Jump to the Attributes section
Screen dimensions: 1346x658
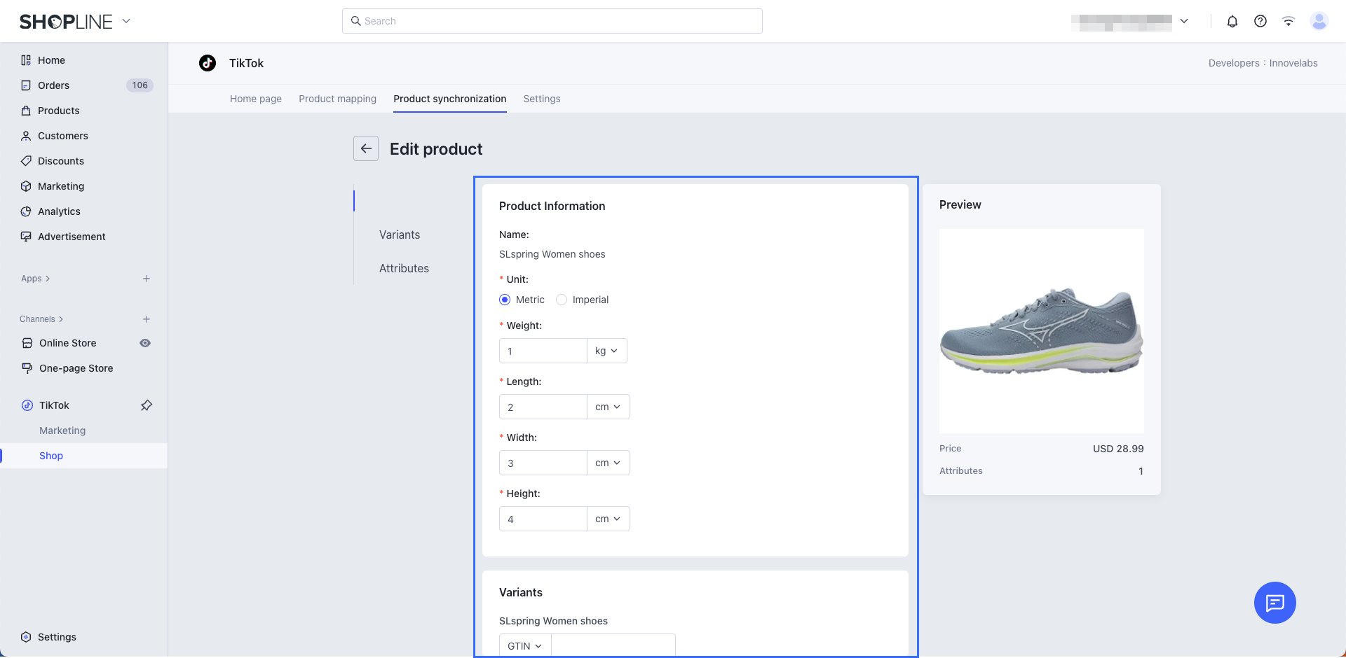404,268
